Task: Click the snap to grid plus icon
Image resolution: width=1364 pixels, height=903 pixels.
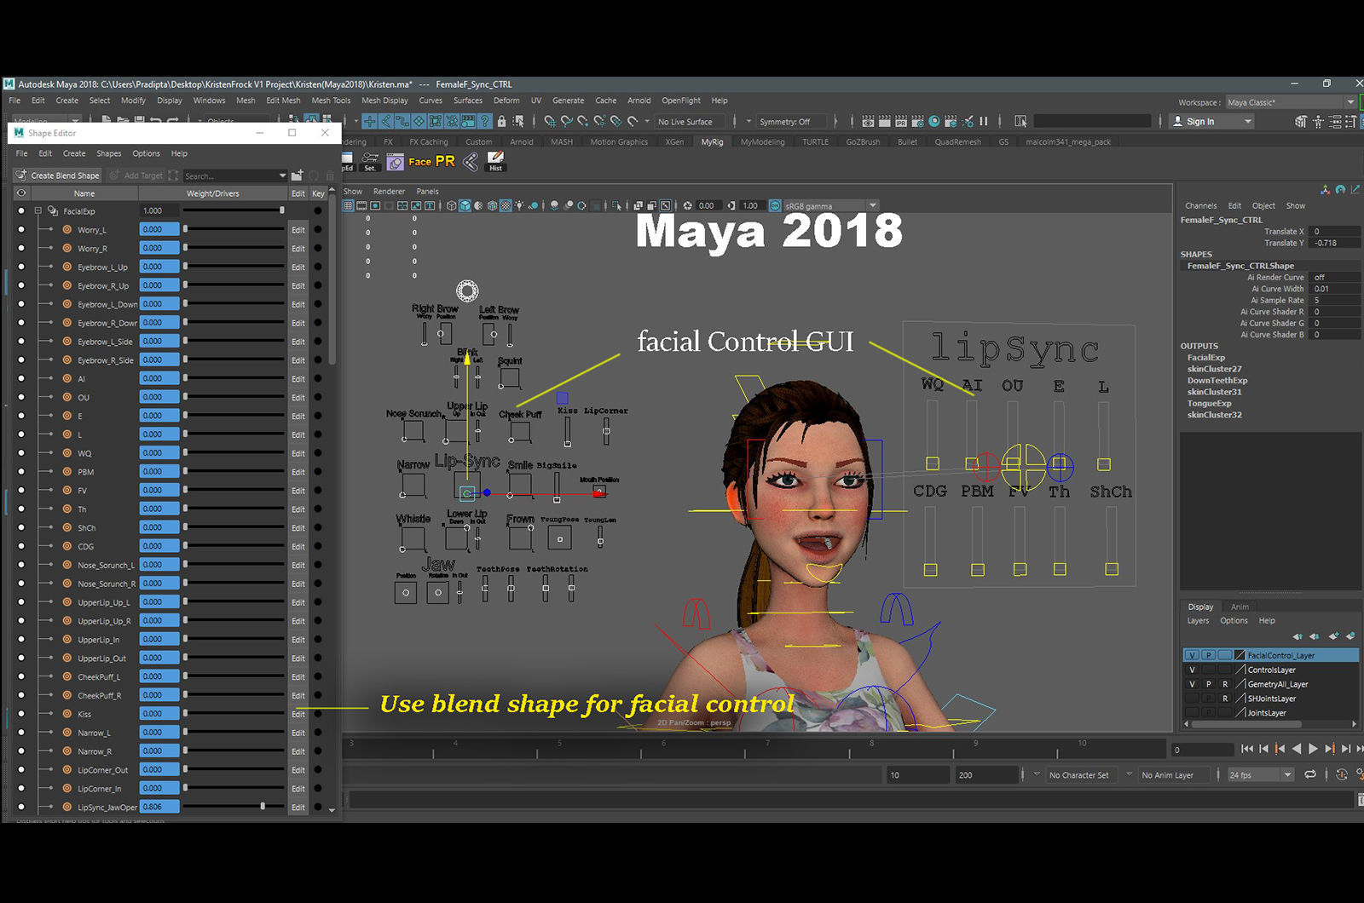Action: (x=369, y=122)
